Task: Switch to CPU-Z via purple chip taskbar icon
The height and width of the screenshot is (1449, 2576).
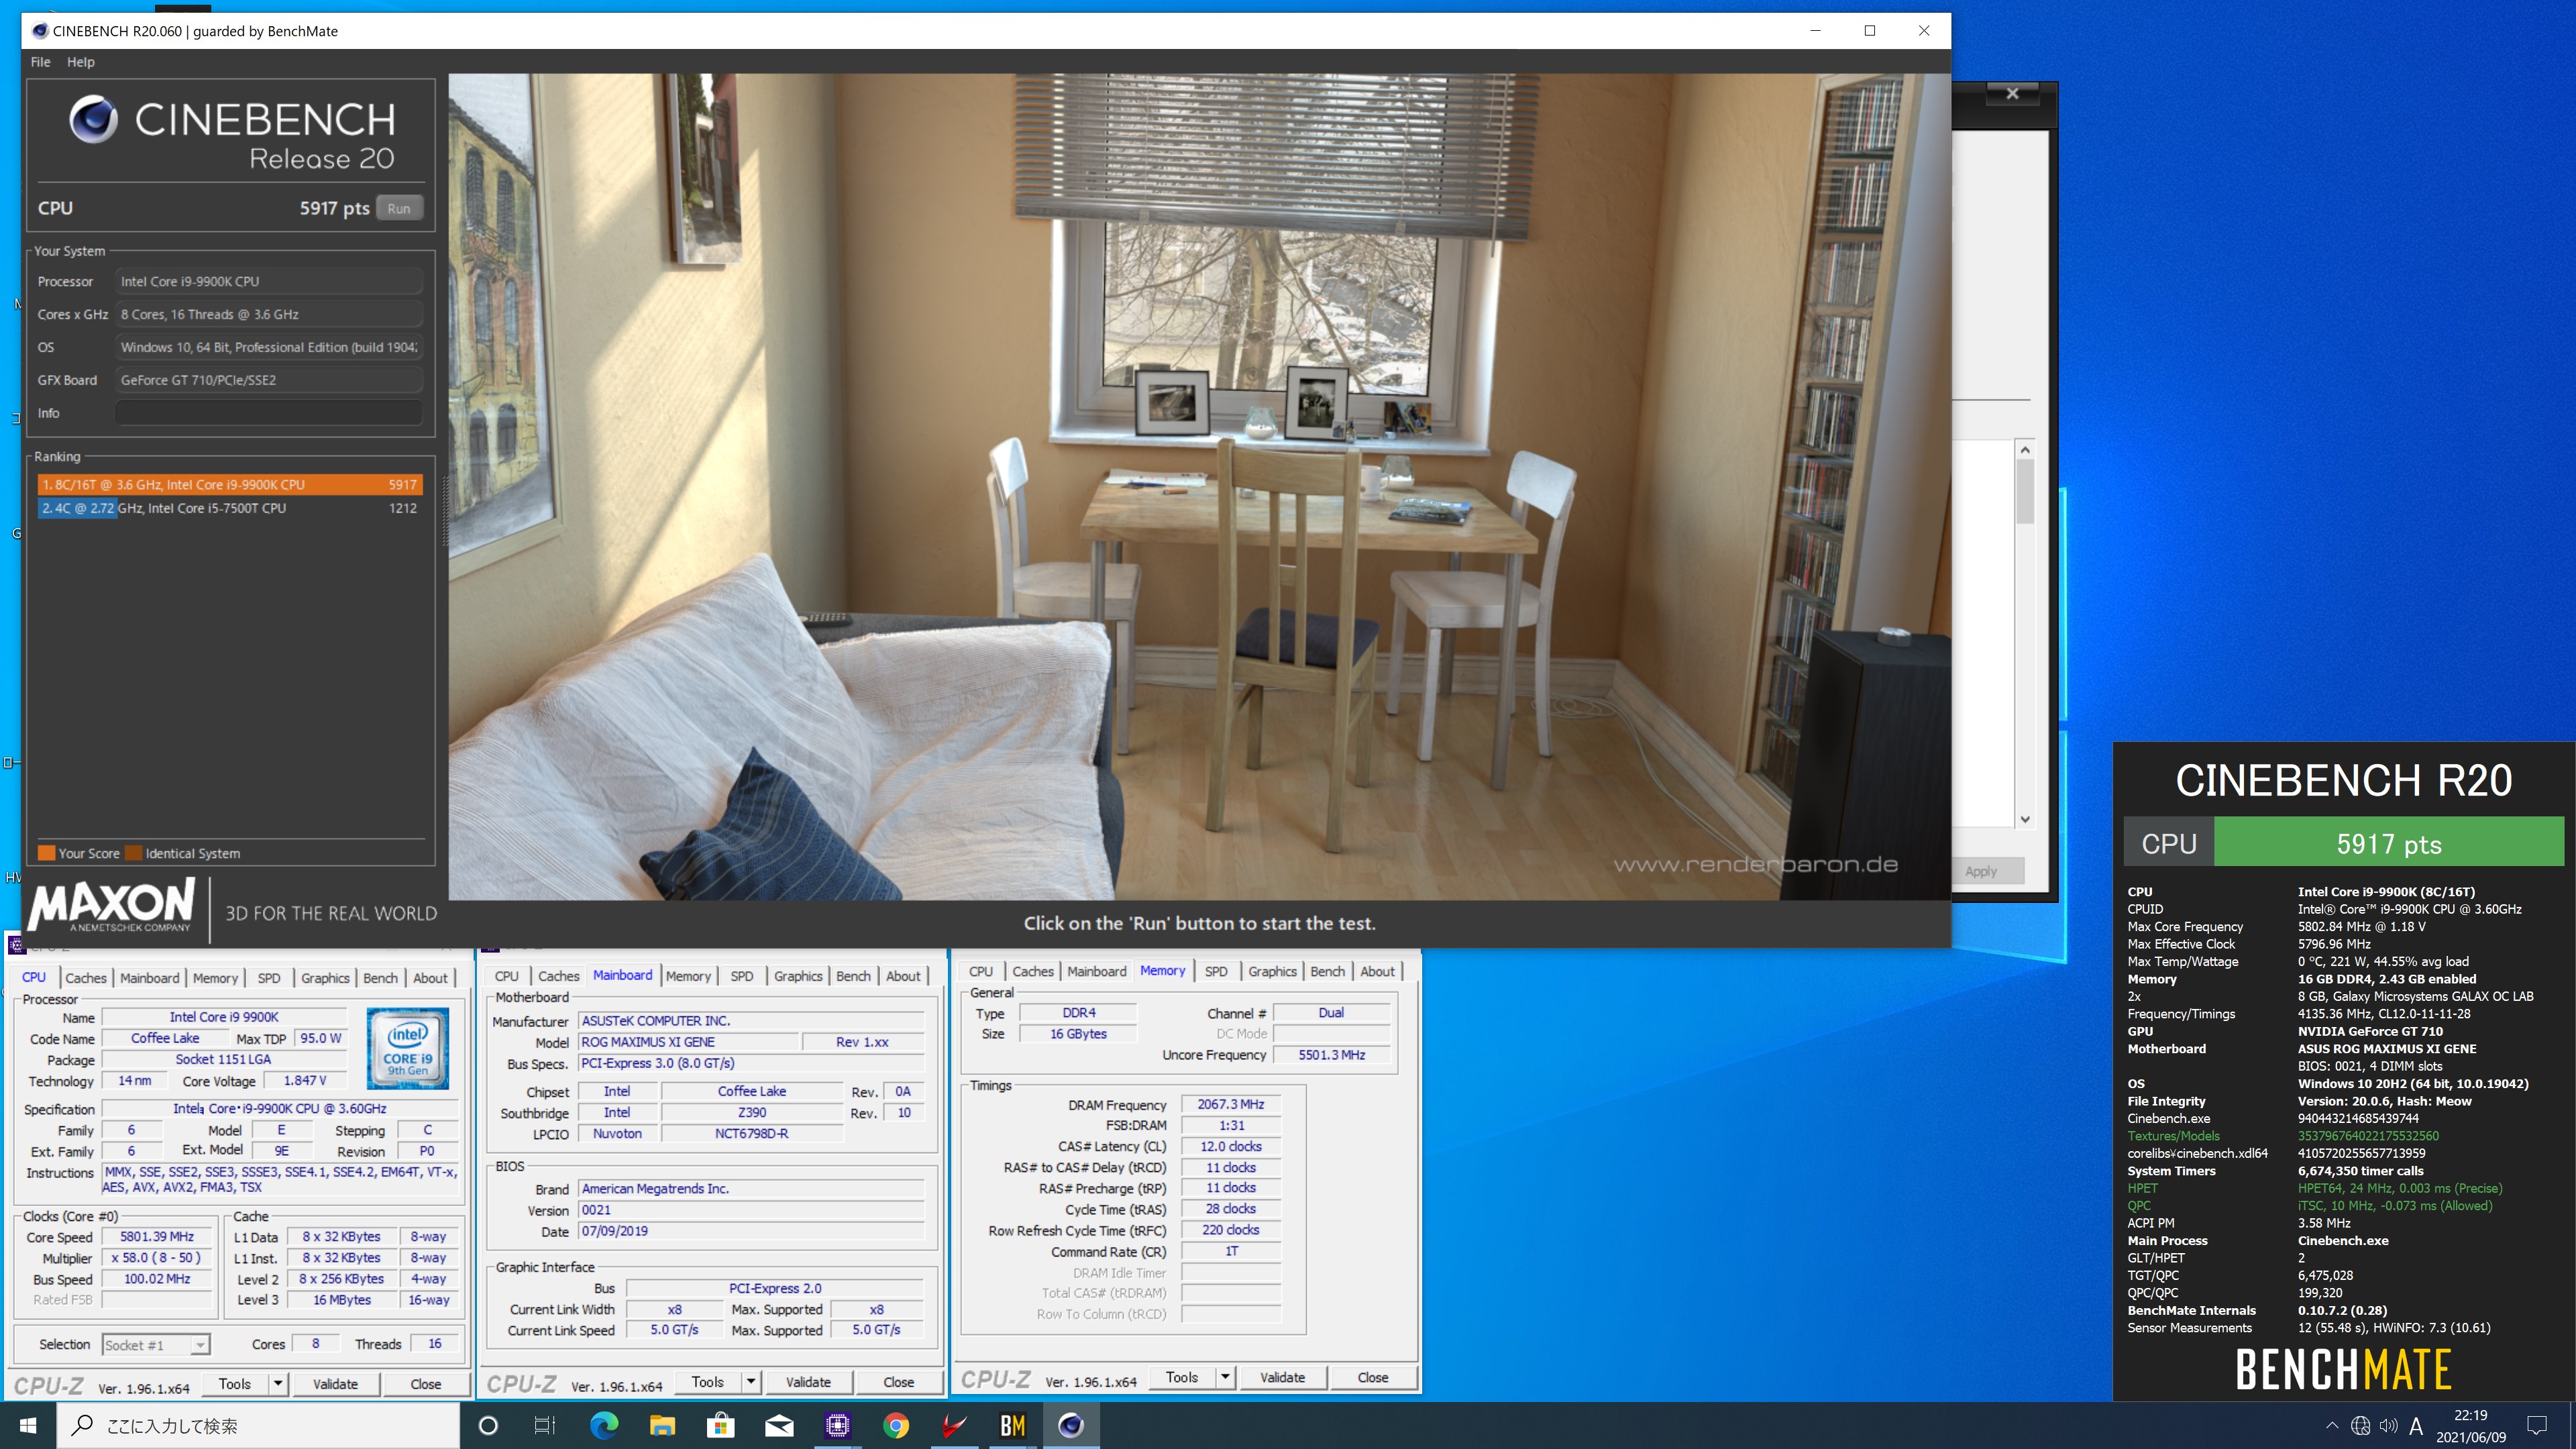Action: point(837,1425)
